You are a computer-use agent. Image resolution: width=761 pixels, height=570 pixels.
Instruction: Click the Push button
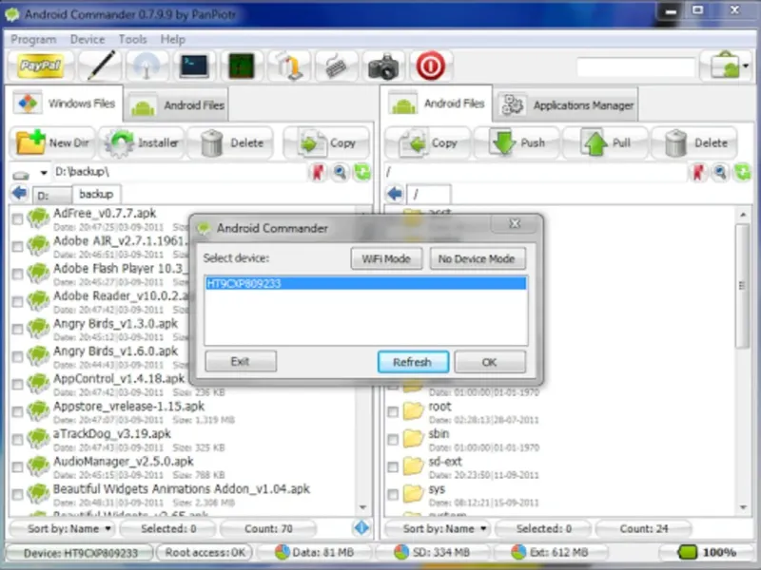point(517,143)
